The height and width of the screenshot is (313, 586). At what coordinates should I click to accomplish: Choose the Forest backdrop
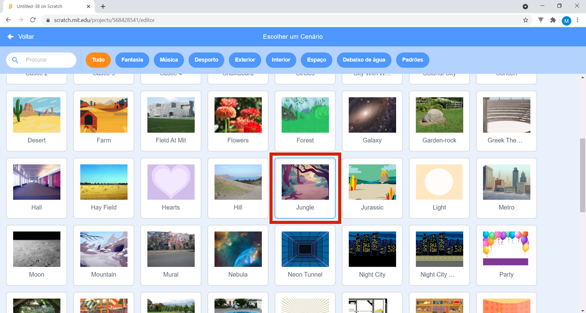[x=305, y=121]
